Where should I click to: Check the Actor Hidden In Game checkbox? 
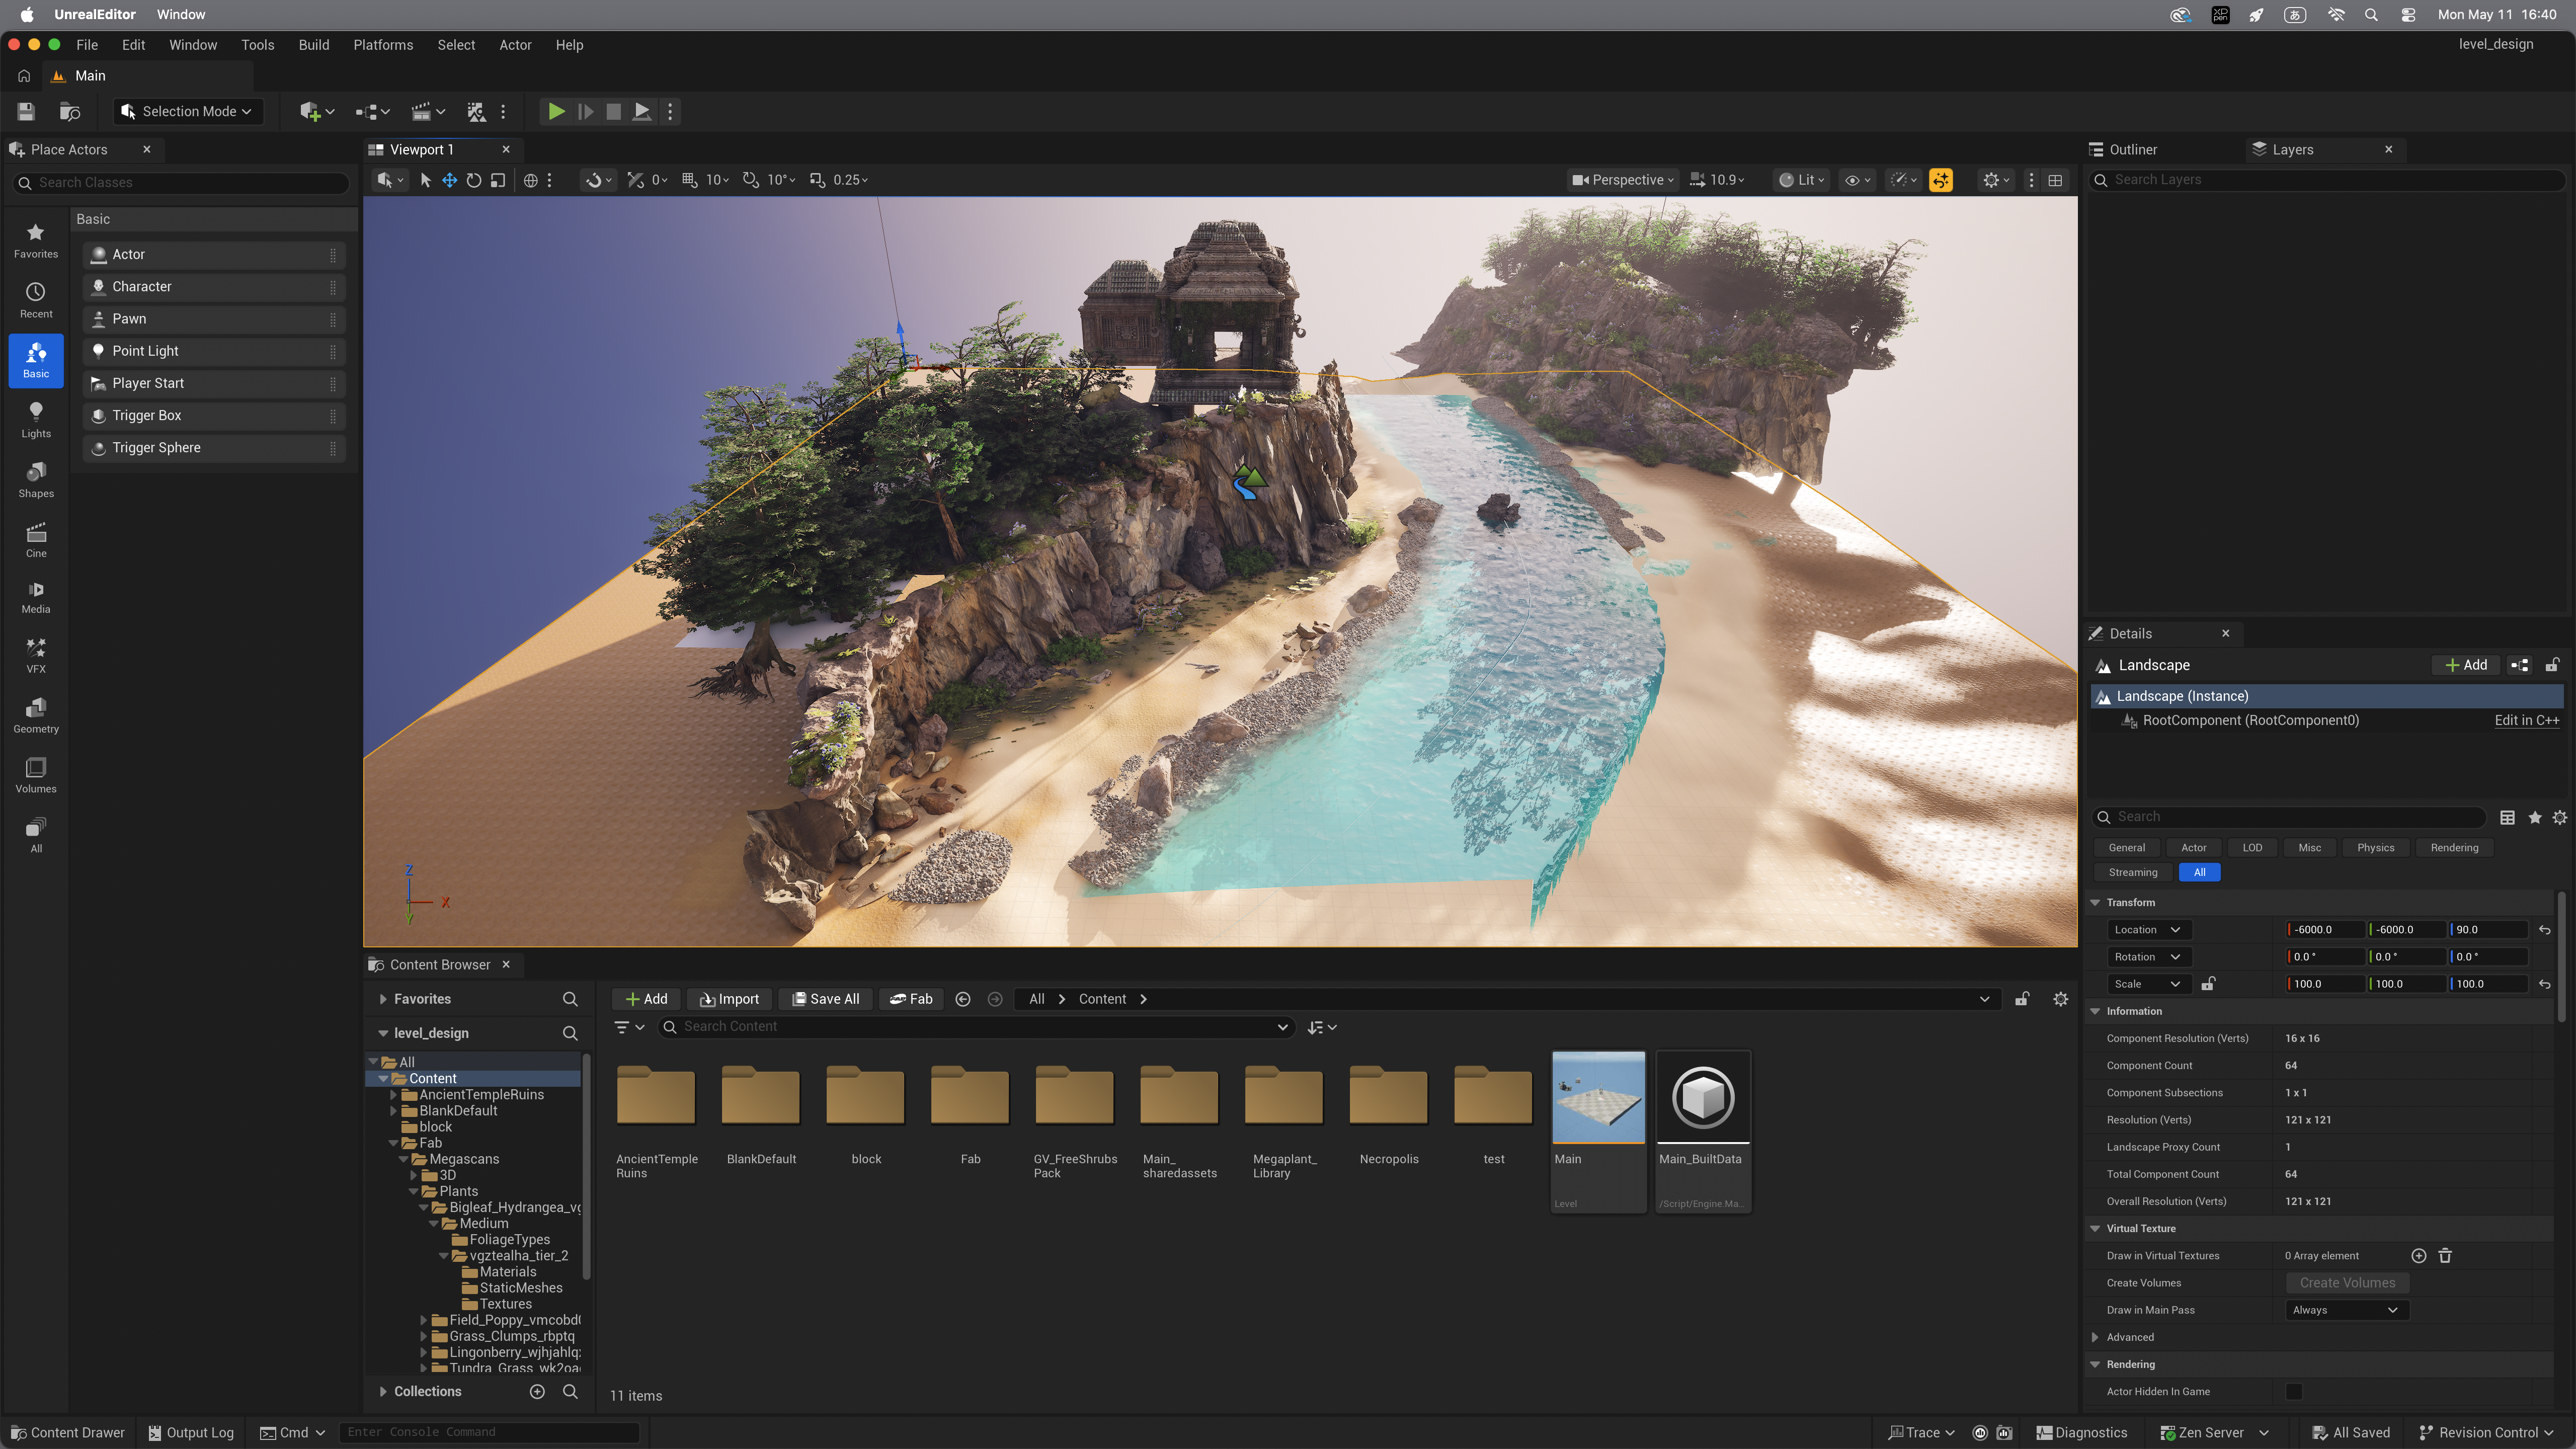(x=2294, y=1391)
